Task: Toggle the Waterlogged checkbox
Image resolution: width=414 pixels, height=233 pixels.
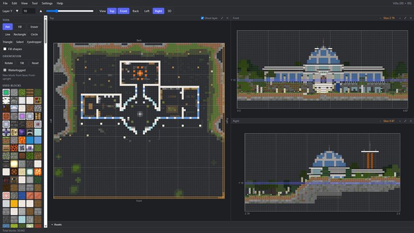Action: [5, 70]
